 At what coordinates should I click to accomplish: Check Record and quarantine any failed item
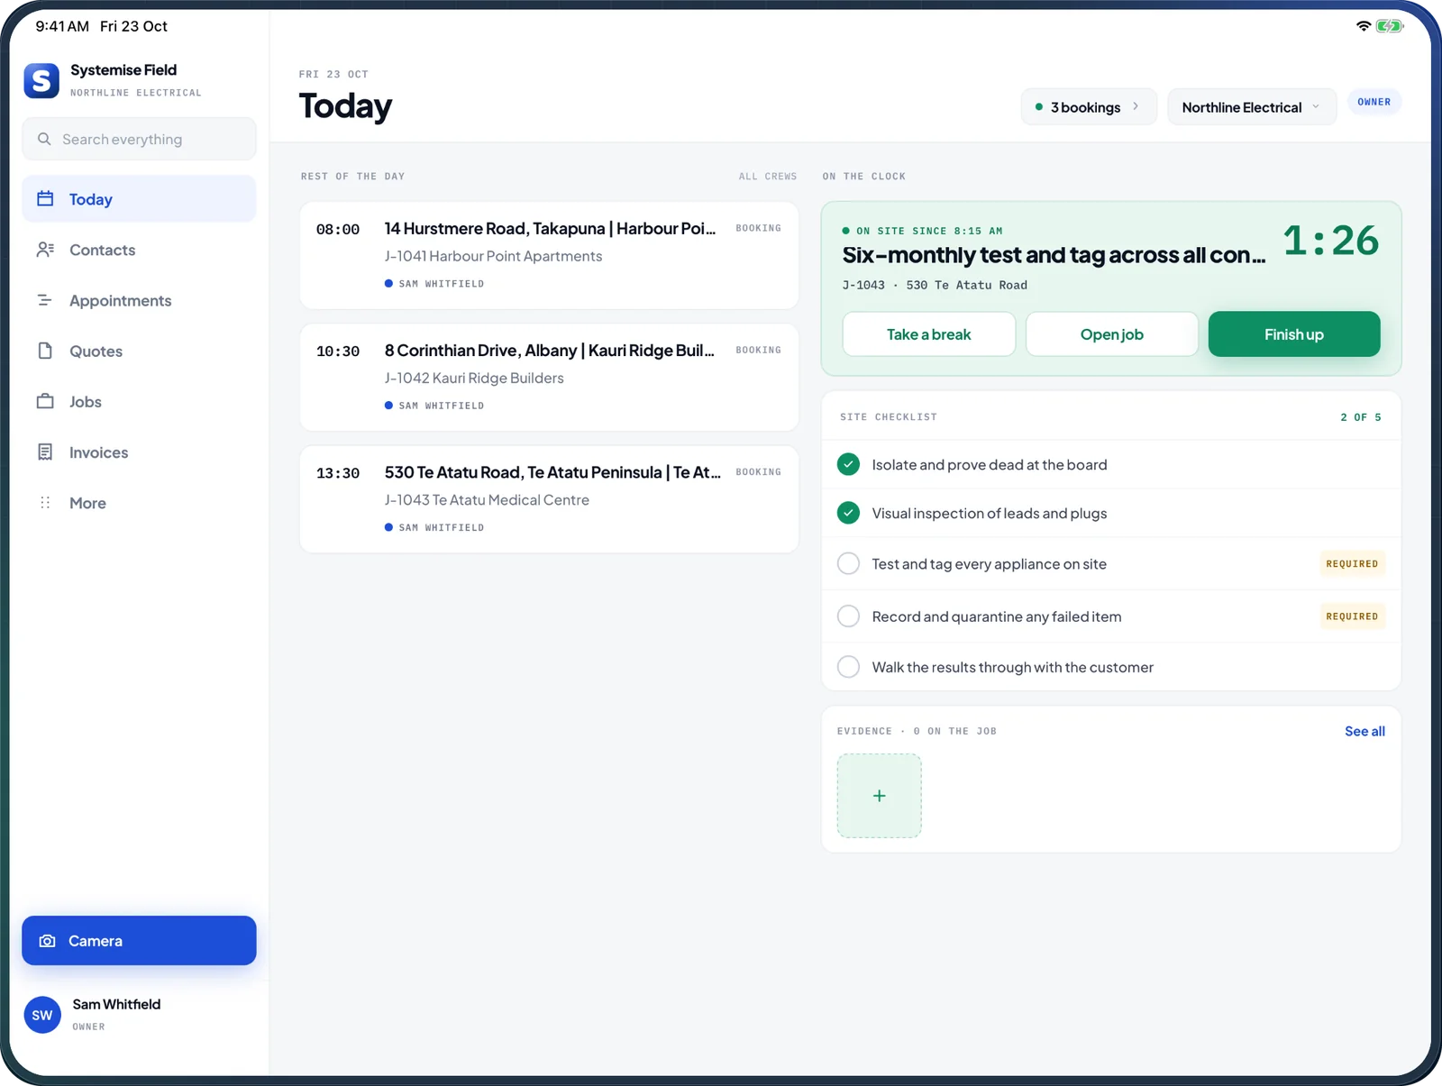(x=848, y=616)
